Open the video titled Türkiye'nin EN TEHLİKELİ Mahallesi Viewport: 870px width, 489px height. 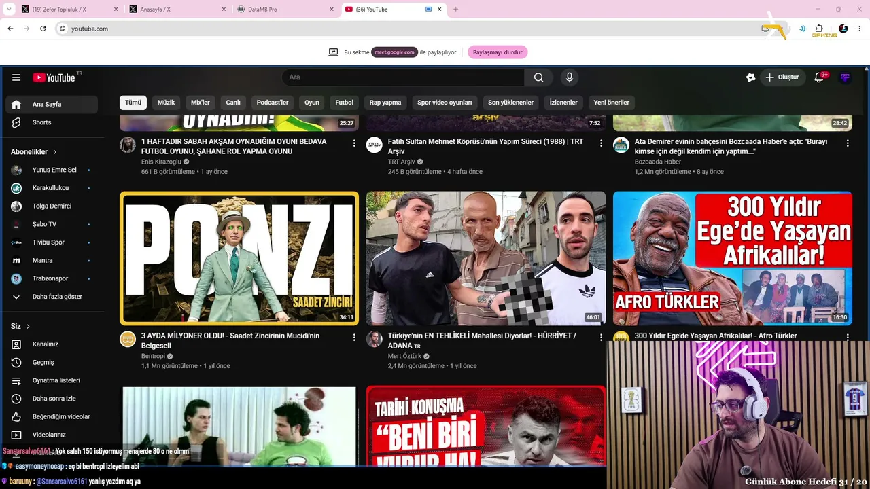coord(482,341)
